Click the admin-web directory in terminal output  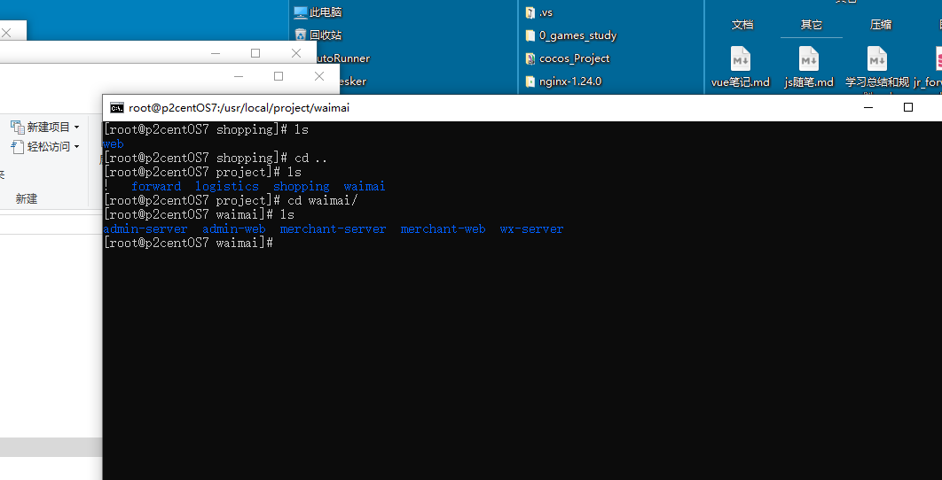click(x=233, y=228)
